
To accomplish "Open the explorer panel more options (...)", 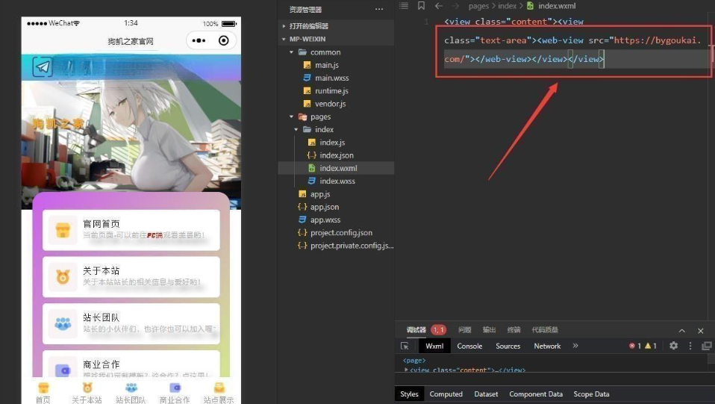I will 379,9.
